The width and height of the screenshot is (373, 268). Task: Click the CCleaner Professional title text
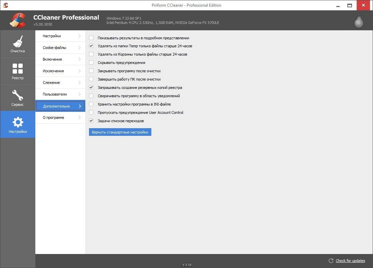point(66,17)
